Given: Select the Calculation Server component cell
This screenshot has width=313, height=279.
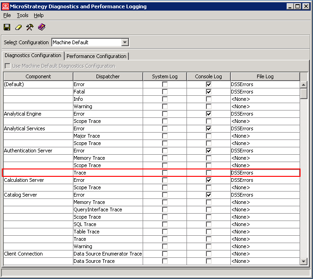Looking at the screenshot, I should click(x=38, y=180).
